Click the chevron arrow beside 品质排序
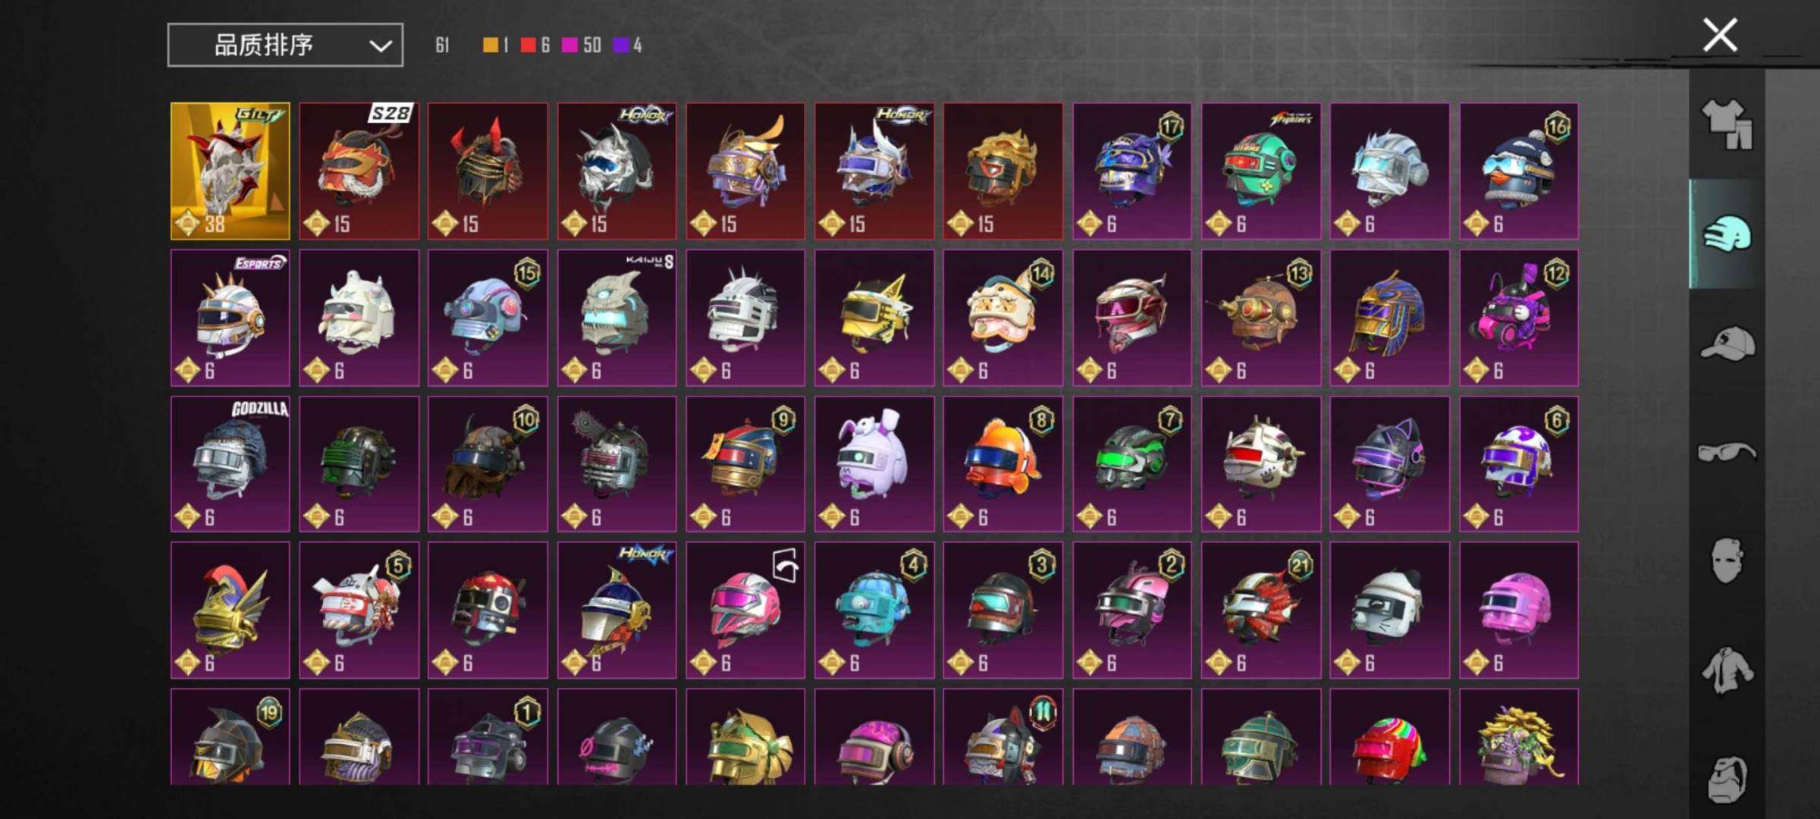The image size is (1820, 819). coord(380,46)
